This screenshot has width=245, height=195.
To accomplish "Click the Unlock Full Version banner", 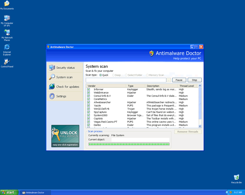I will [x=65, y=136].
